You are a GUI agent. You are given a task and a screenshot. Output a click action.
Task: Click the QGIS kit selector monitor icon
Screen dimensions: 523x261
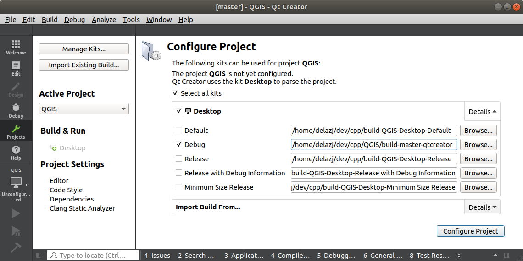pos(16,182)
